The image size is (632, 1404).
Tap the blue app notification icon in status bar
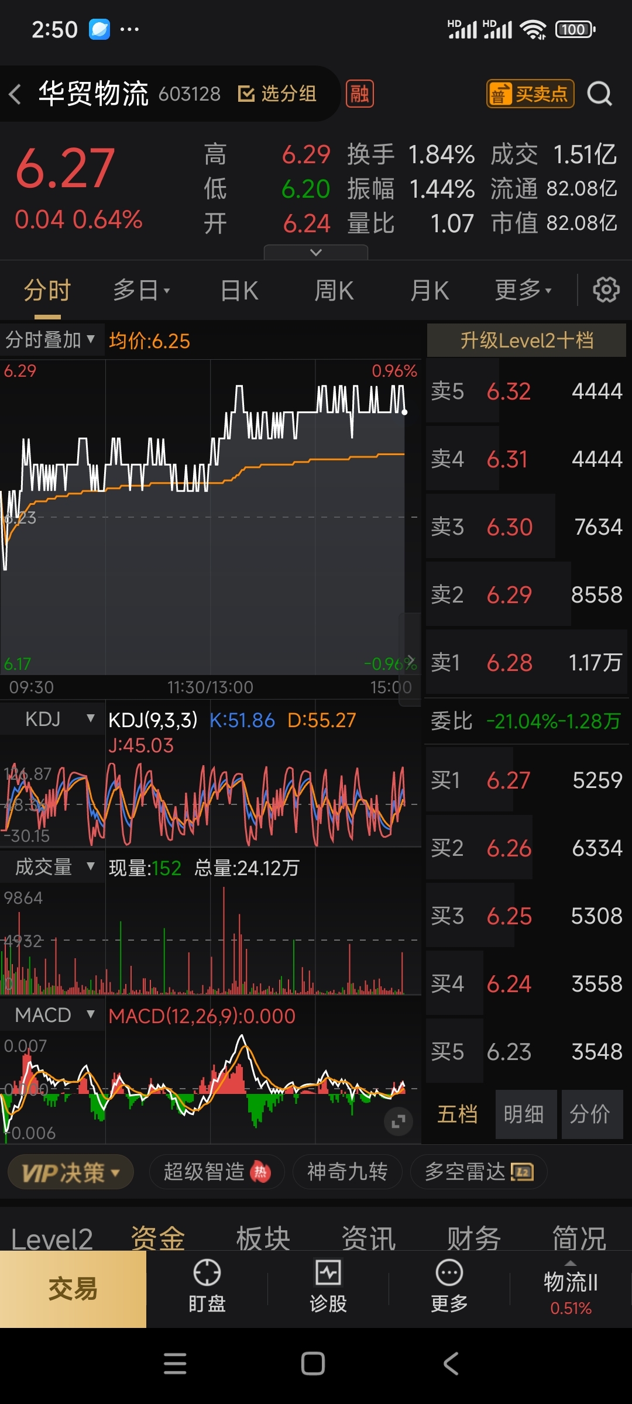(x=99, y=29)
